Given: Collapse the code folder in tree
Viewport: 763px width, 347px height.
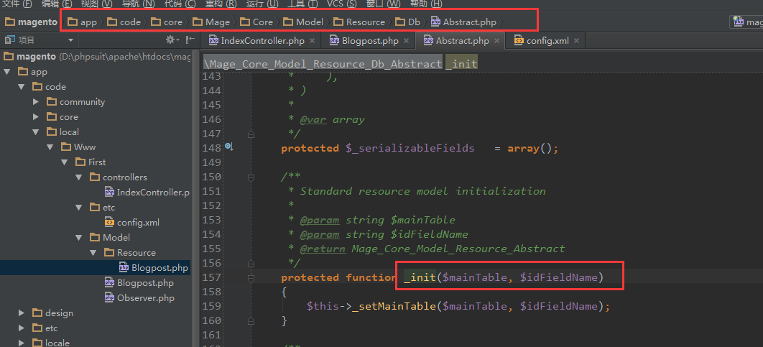Looking at the screenshot, I should point(22,87).
